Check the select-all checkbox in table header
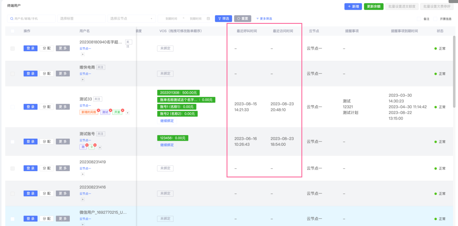Screen dimensions: 458x226 pyautogui.click(x=12, y=31)
